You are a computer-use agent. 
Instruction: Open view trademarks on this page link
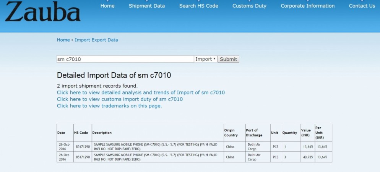[x=109, y=106]
